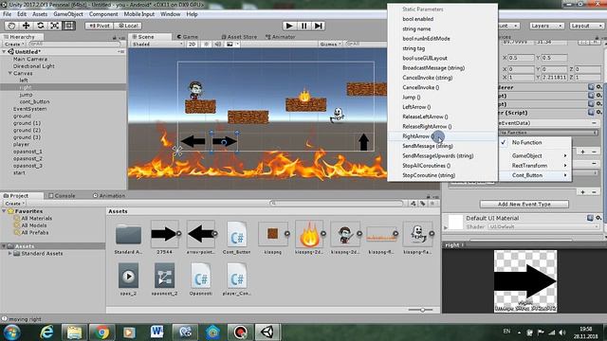This screenshot has width=607, height=341.
Task: Start Play mode
Action: click(289, 26)
